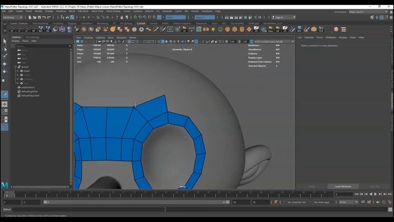This screenshot has width=394, height=222.
Task: Click the orange sphere shelf icon
Action: (x=113, y=30)
